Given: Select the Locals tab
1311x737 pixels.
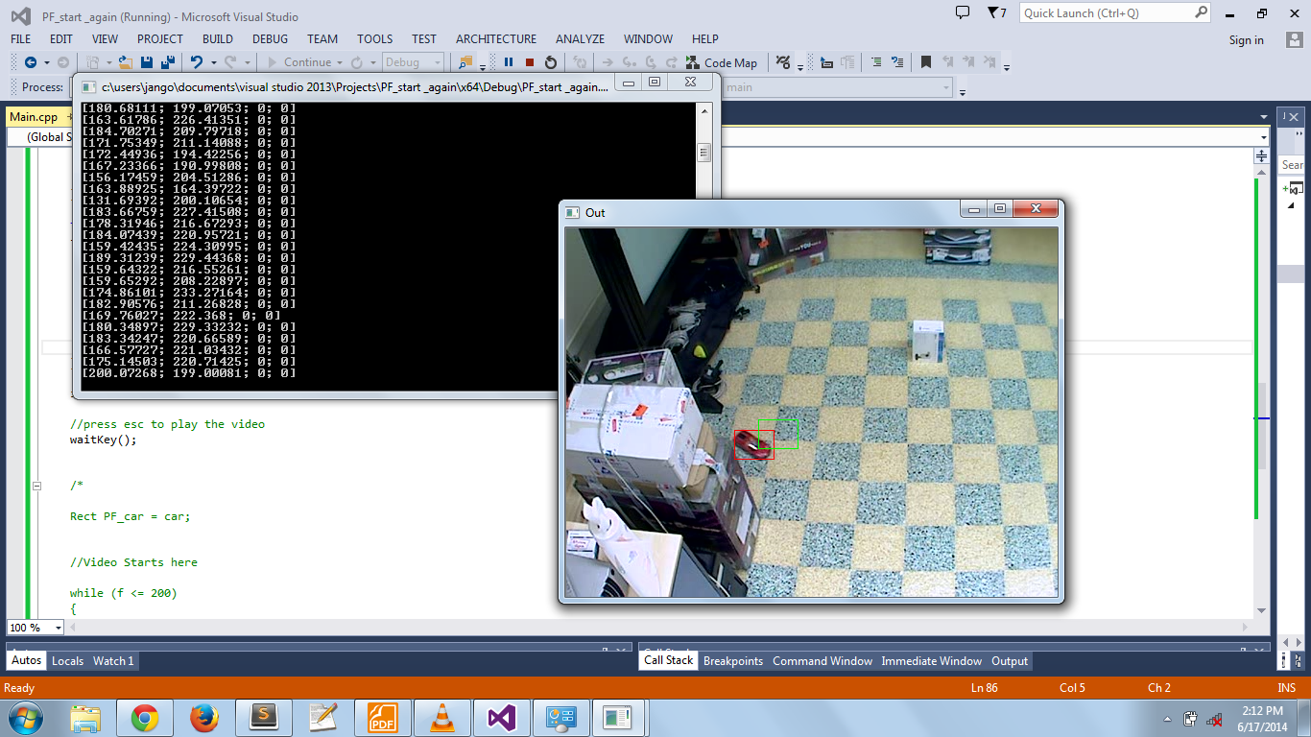Looking at the screenshot, I should [67, 660].
